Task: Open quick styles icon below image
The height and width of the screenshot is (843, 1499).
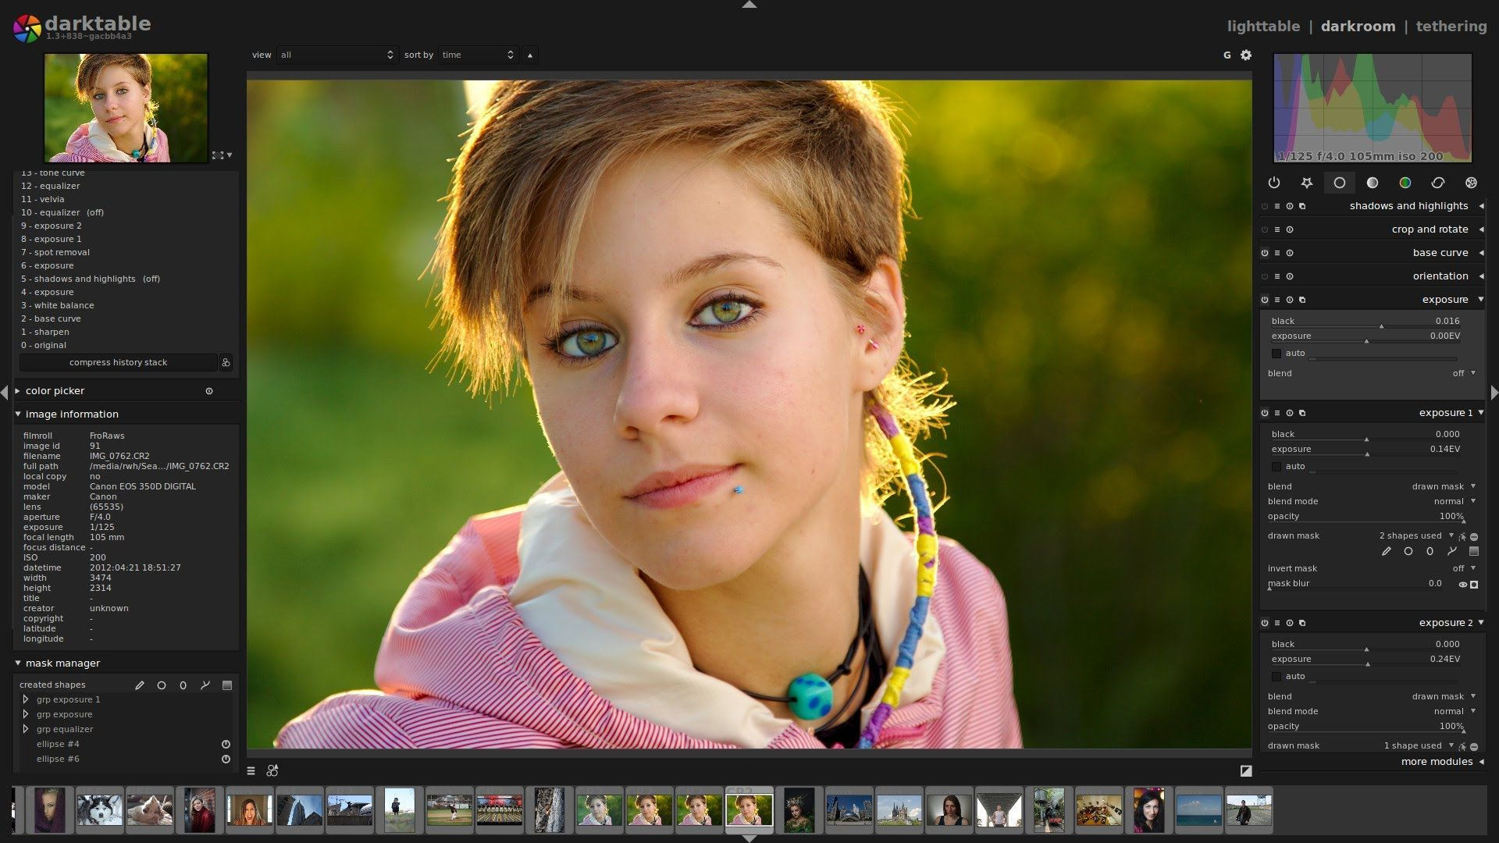Action: 272,771
